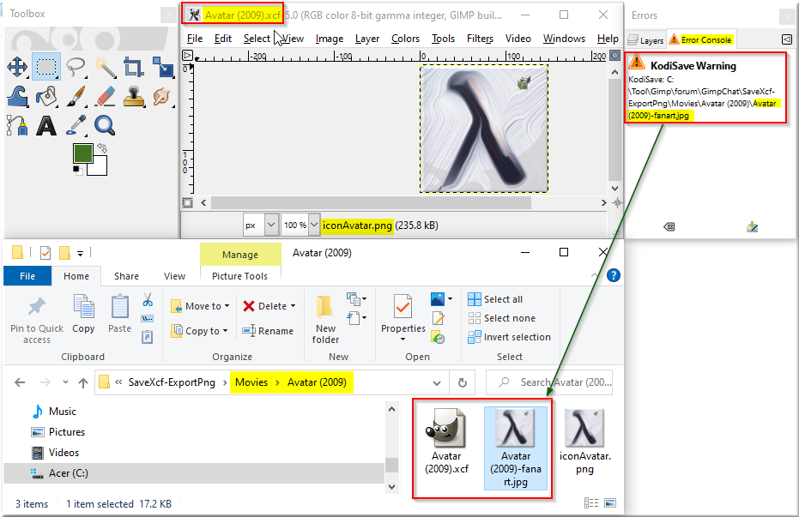
Task: Click the Rename button
Action: (x=268, y=331)
